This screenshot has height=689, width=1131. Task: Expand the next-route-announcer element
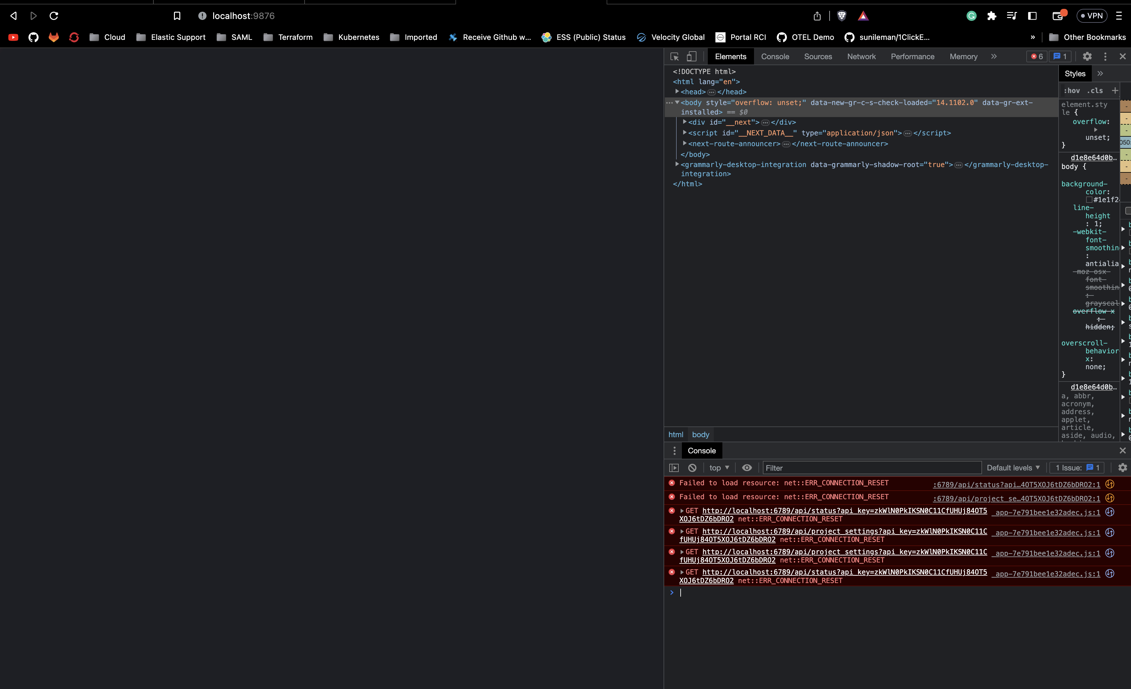point(685,144)
